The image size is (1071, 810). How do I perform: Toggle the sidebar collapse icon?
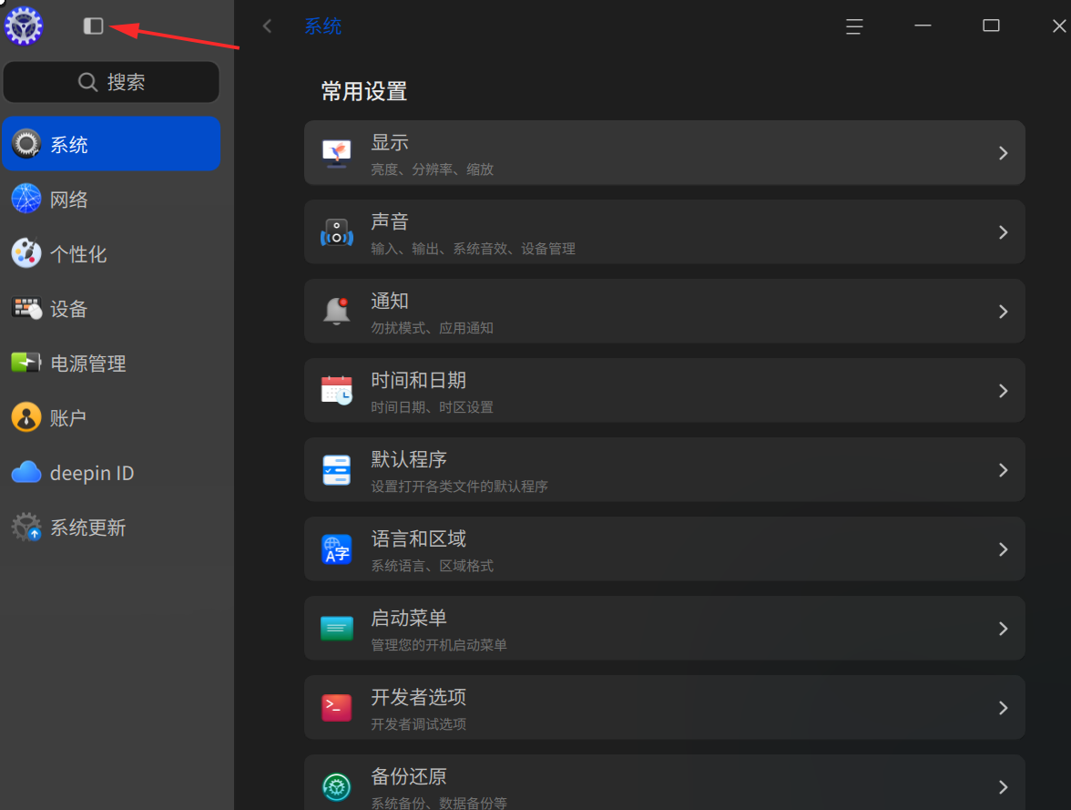click(93, 26)
